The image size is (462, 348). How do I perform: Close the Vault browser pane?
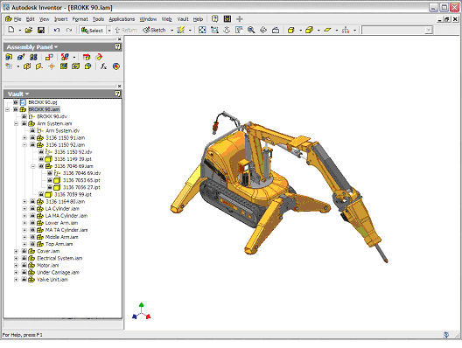(119, 86)
